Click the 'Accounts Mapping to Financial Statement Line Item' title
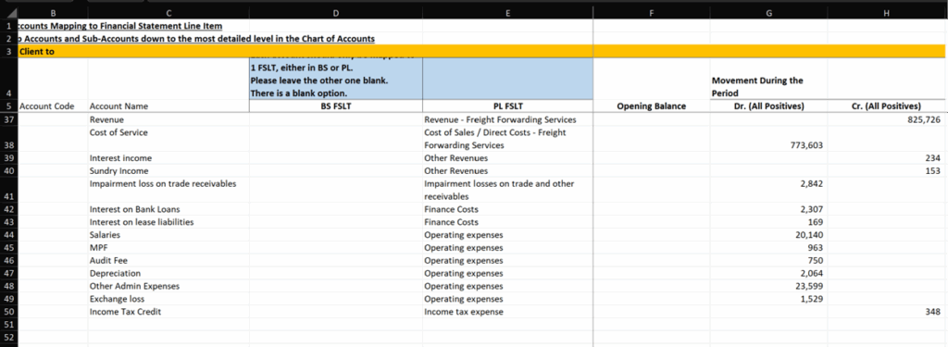Viewport: 948px width, 347px height. click(119, 26)
